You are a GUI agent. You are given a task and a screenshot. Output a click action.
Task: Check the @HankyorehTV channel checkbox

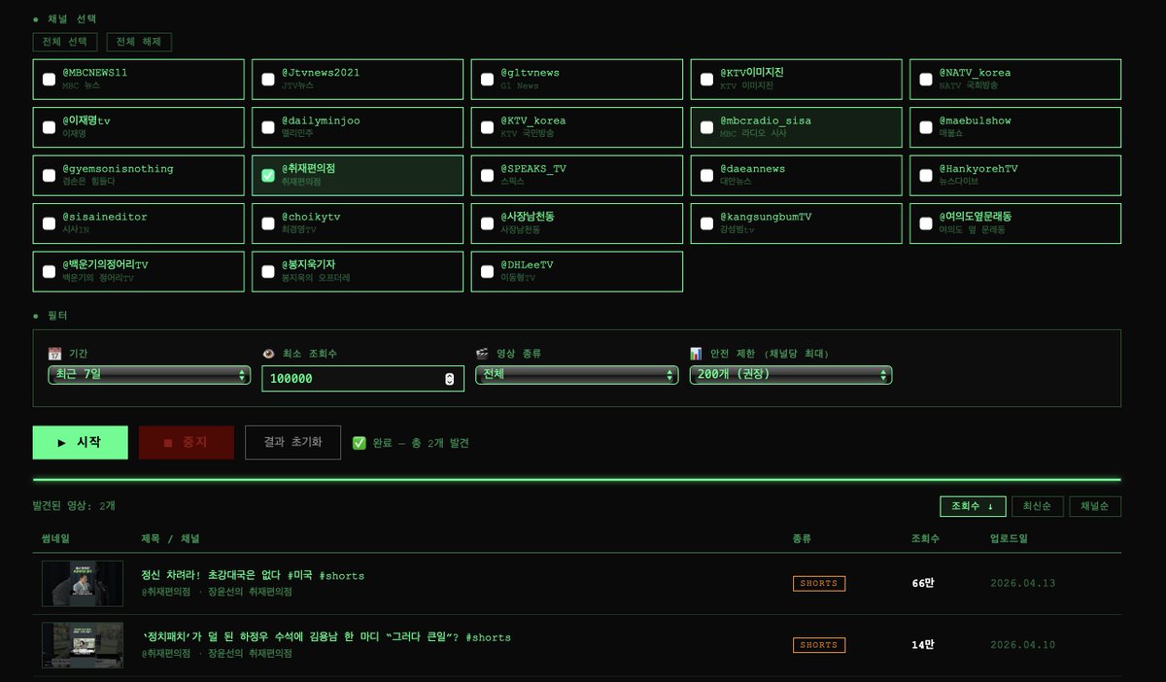(926, 176)
